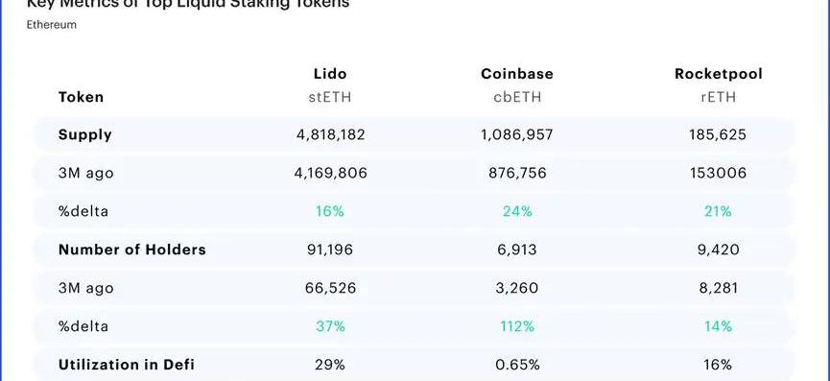
Task: Click the Token row label
Action: click(x=81, y=97)
